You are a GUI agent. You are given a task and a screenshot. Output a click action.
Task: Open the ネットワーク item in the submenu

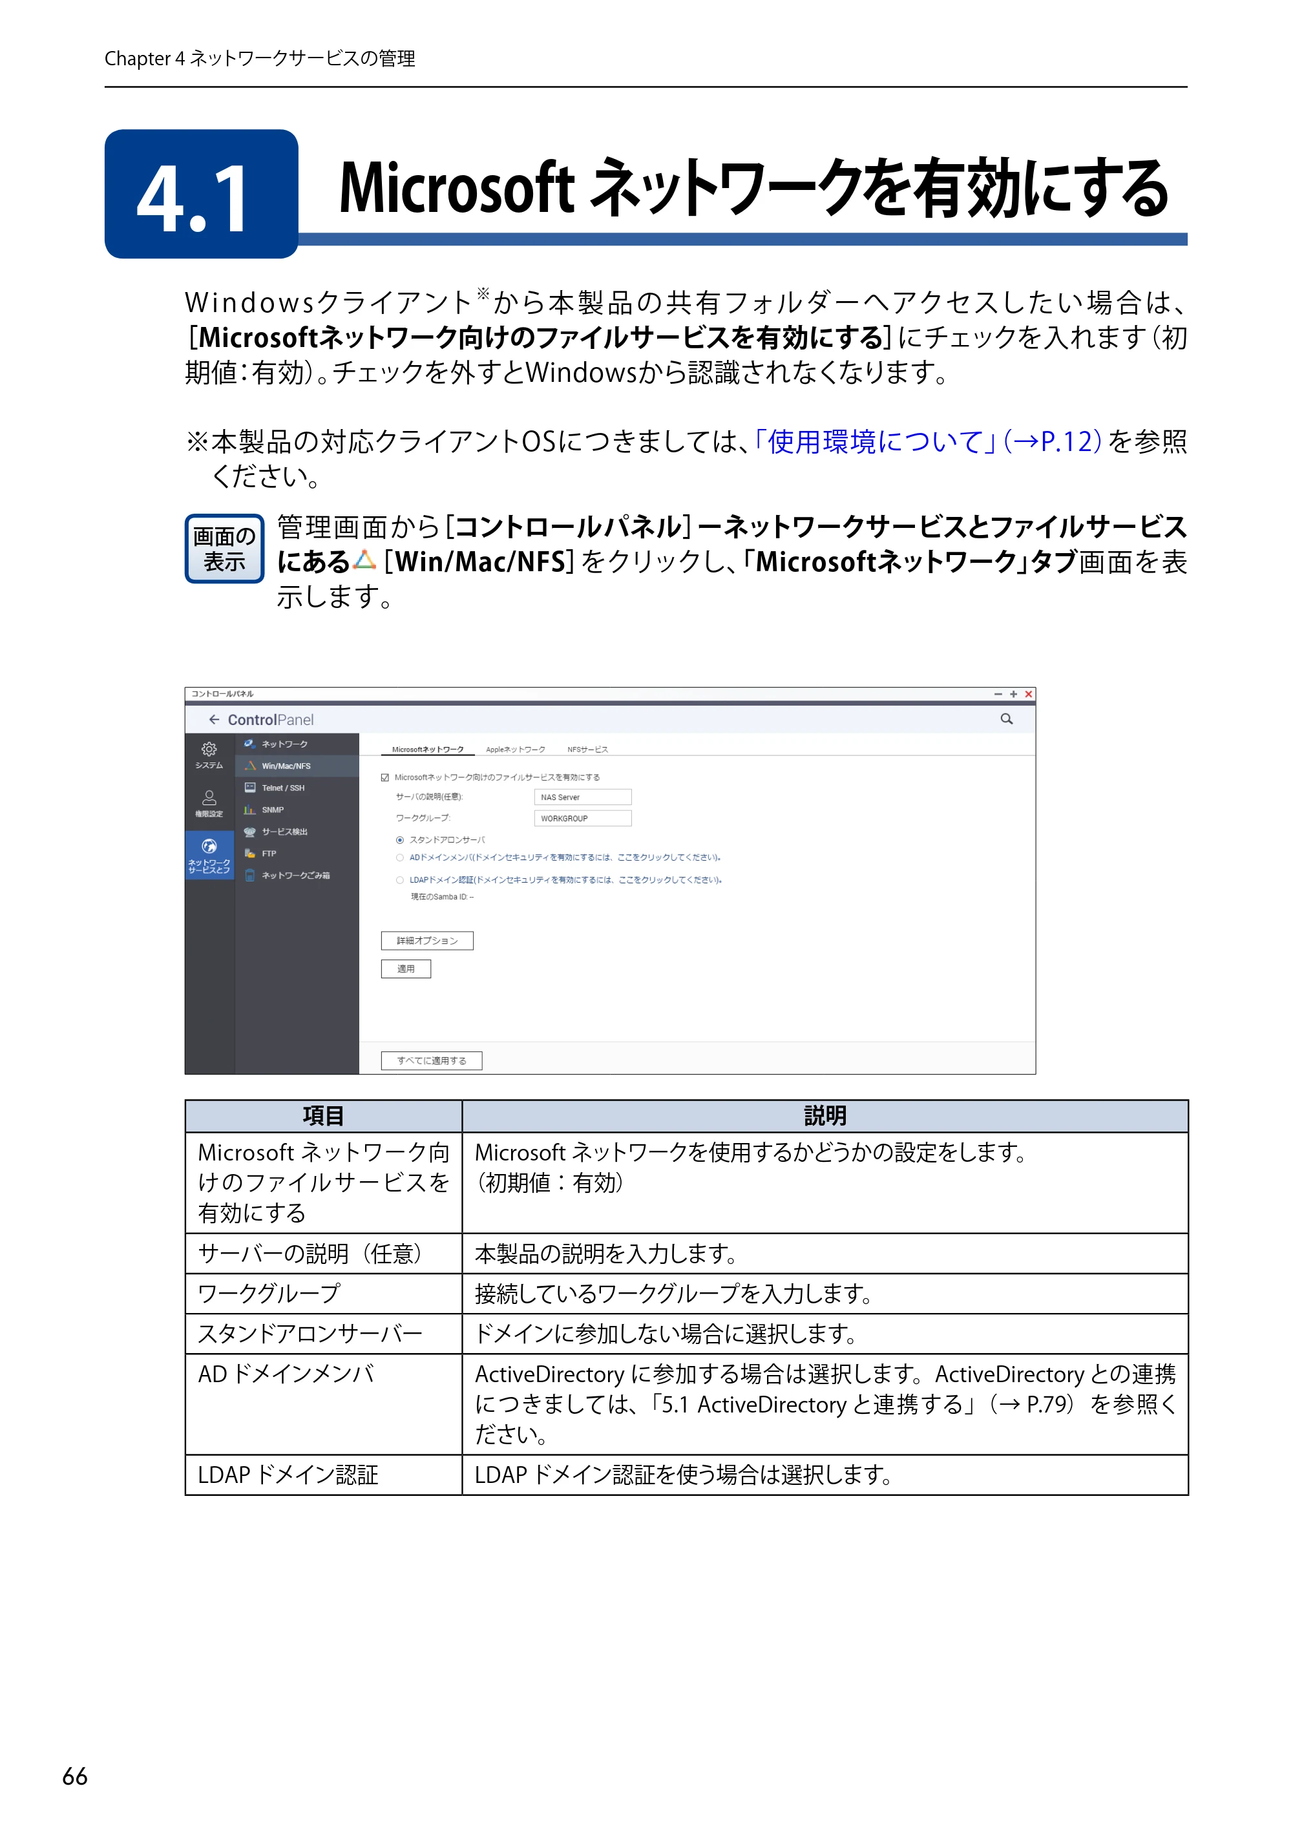[296, 744]
